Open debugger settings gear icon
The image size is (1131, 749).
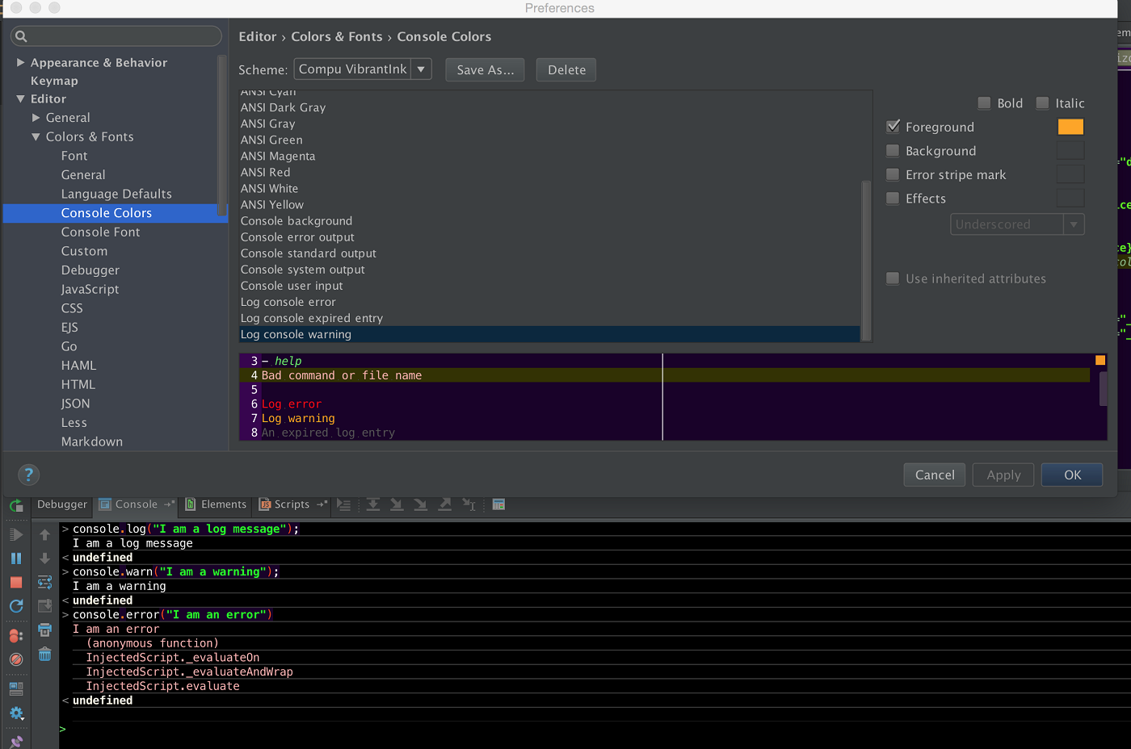(x=16, y=713)
